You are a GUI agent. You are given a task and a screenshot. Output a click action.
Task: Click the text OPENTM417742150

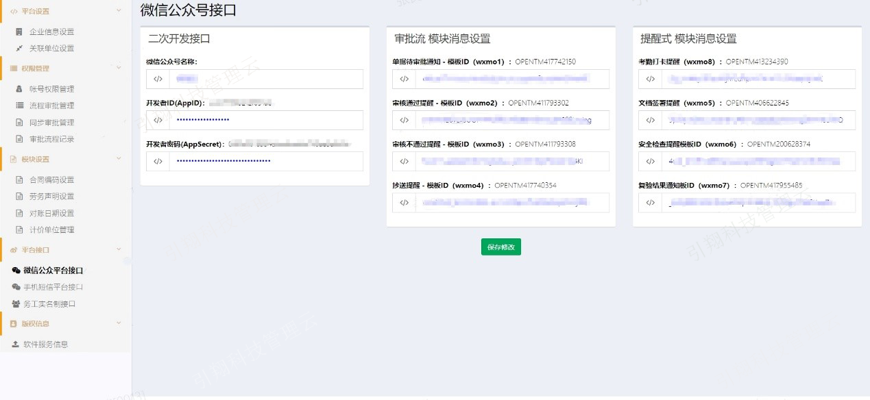click(x=545, y=62)
